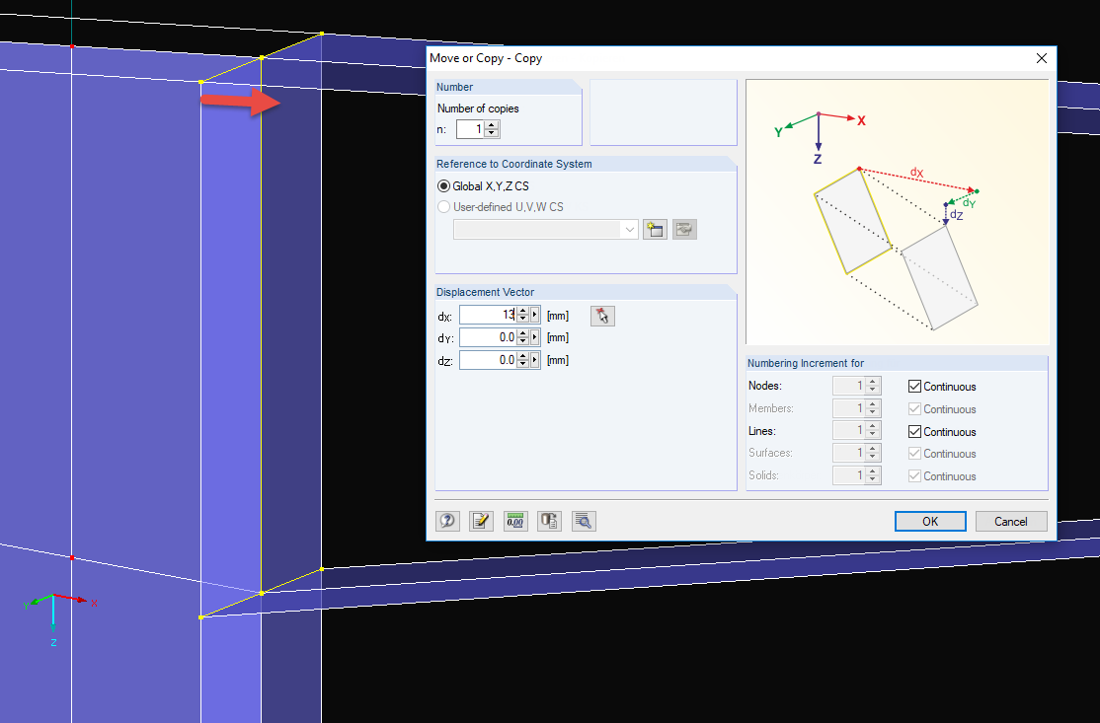Click the copy settings icon near dialog bottom
Screen dimensions: 1100x723
pyautogui.click(x=549, y=521)
